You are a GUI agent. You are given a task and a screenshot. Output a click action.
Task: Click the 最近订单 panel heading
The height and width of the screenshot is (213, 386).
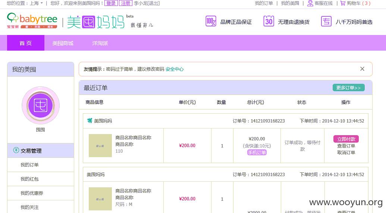95,88
